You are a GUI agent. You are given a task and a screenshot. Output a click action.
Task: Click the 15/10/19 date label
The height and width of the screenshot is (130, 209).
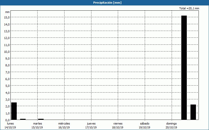pyautogui.click(x=37, y=127)
